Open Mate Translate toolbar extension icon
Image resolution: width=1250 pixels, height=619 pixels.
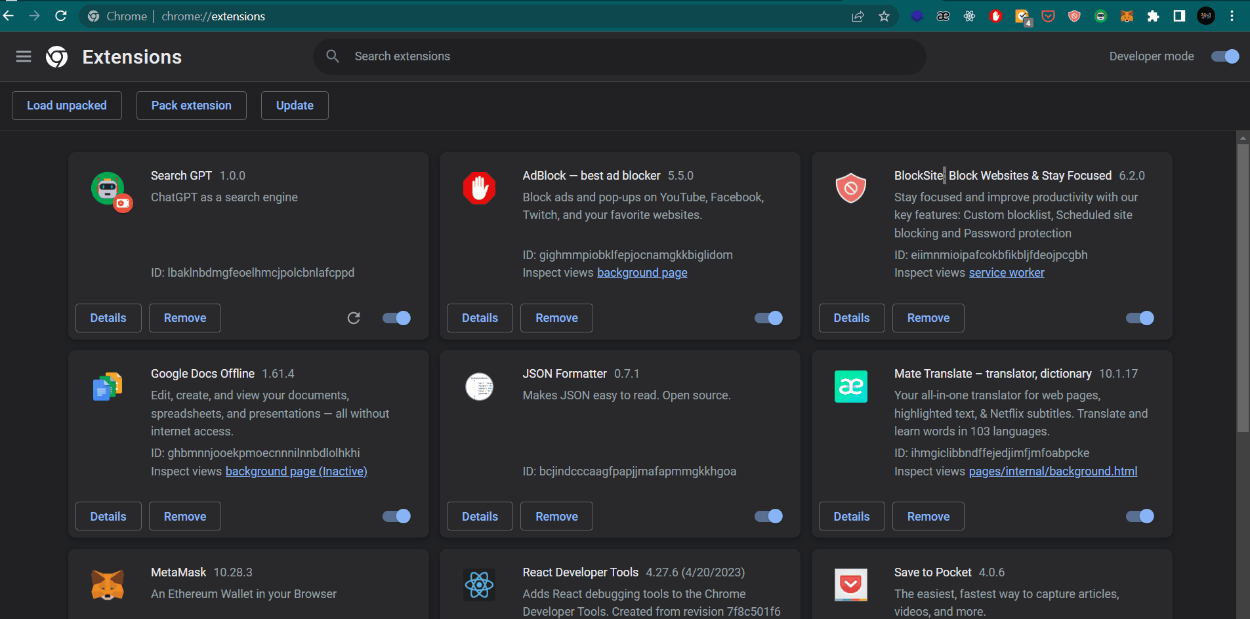click(943, 16)
